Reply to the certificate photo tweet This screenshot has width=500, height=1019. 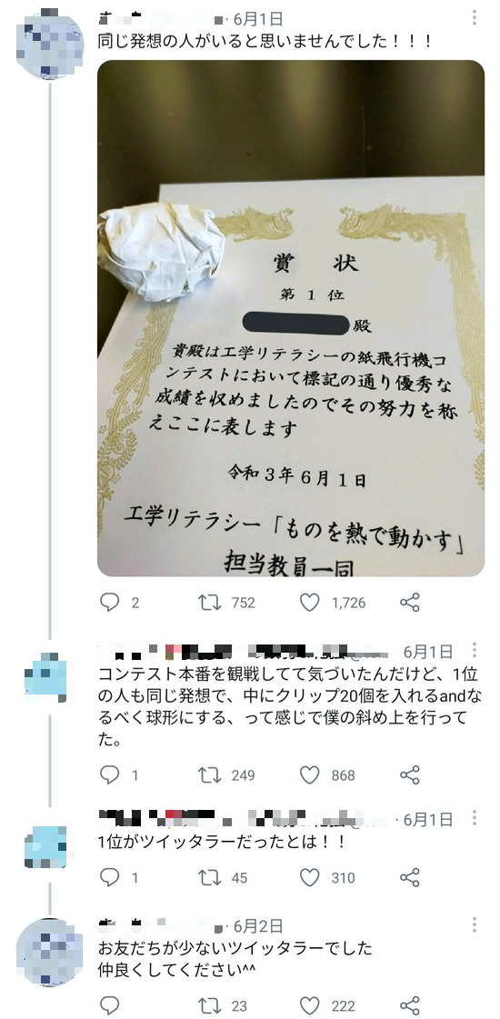coord(109,603)
